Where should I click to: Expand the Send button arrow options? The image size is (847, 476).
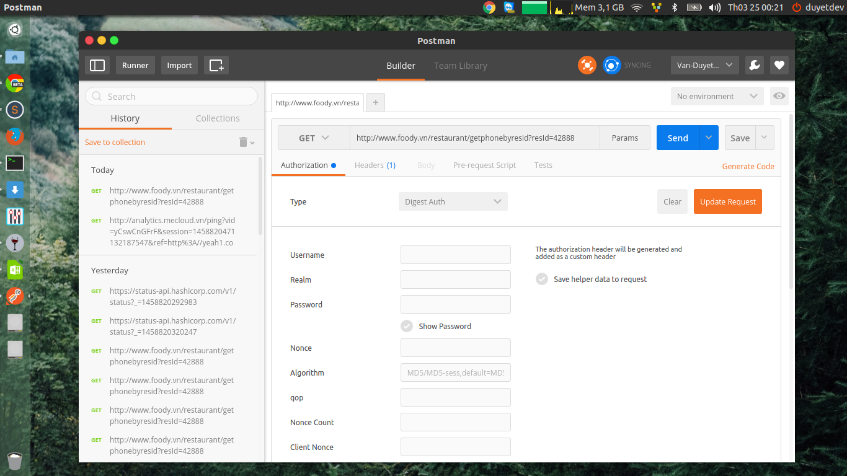click(709, 138)
